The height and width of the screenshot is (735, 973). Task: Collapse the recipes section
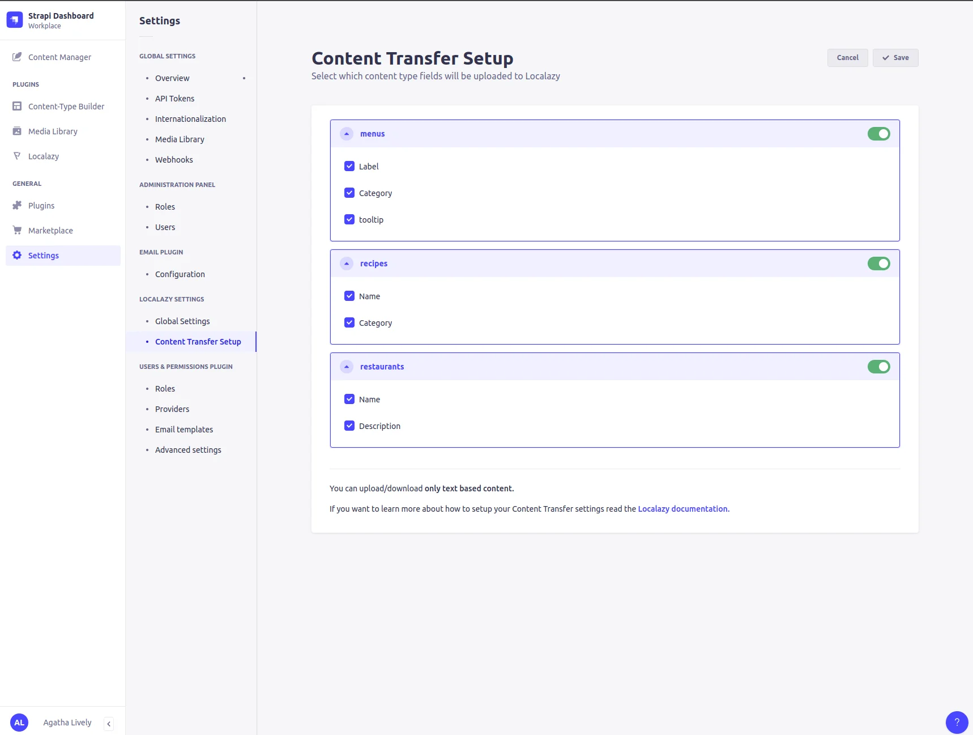tap(347, 264)
